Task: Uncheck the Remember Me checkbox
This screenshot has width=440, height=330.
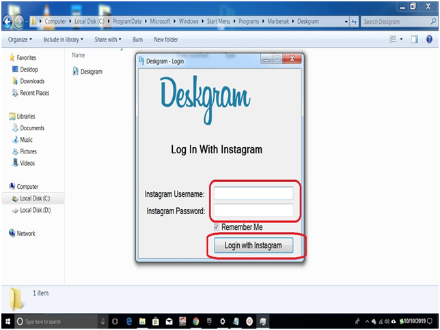Action: 217,227
